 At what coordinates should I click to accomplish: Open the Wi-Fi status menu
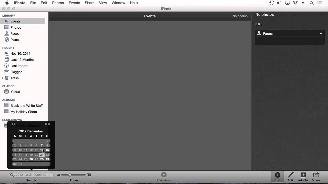[x=295, y=3]
